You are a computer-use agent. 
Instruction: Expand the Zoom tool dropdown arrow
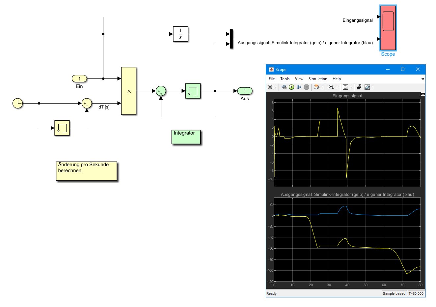pos(337,87)
